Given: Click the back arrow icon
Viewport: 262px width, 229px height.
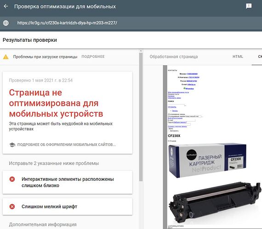Looking at the screenshot, I should (x=6, y=6).
